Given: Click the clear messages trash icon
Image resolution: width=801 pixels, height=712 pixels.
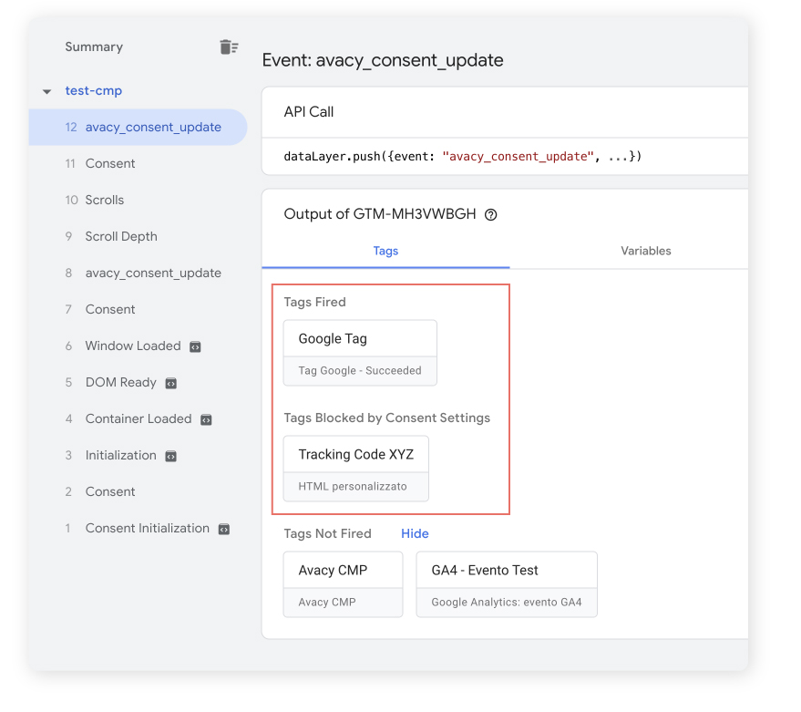Looking at the screenshot, I should coord(229,46).
